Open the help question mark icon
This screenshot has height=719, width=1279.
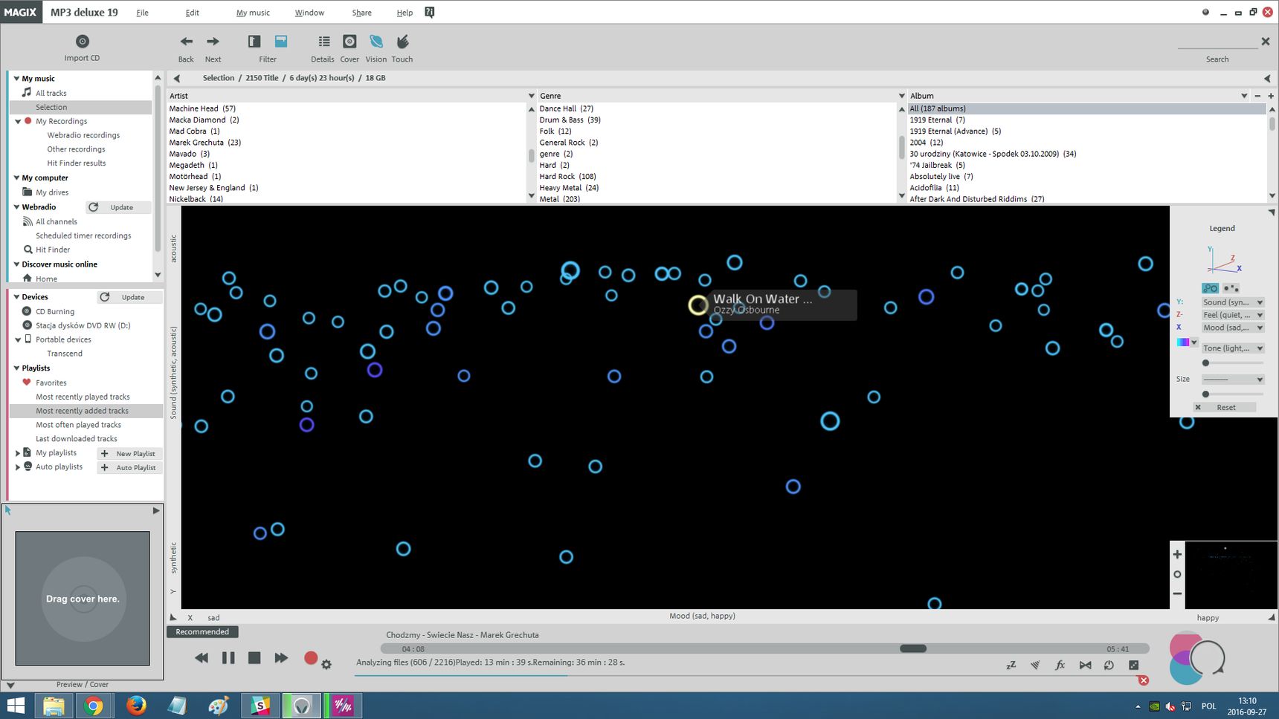click(x=429, y=12)
